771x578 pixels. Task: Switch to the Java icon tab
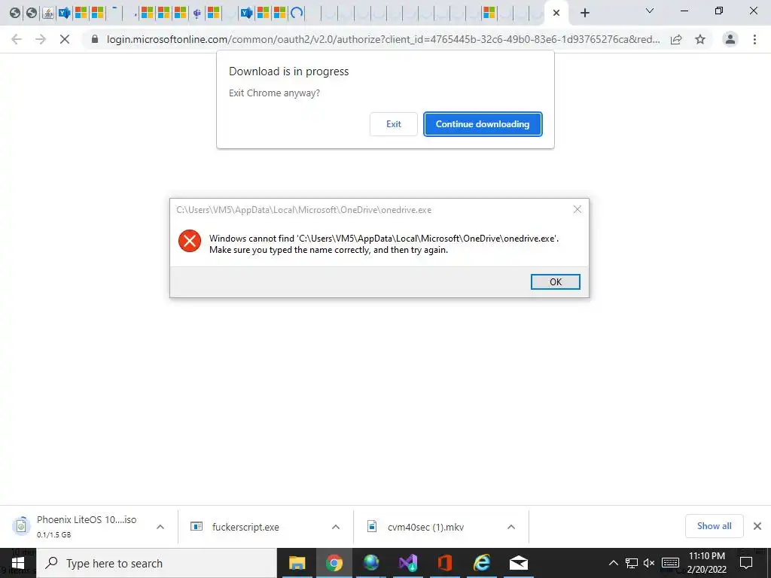(x=48, y=13)
